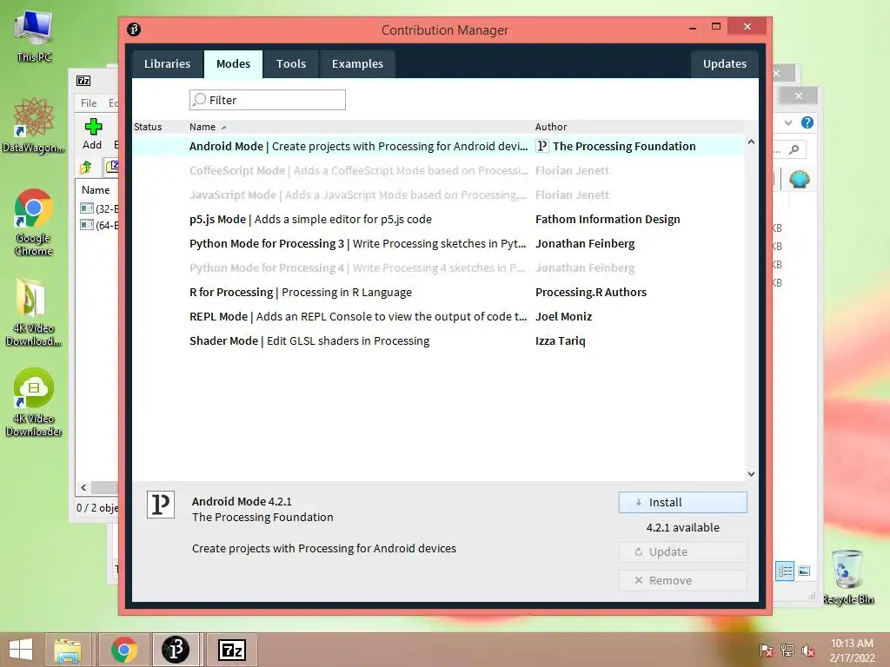Open File Explorer from taskbar
890x667 pixels.
coord(68,650)
